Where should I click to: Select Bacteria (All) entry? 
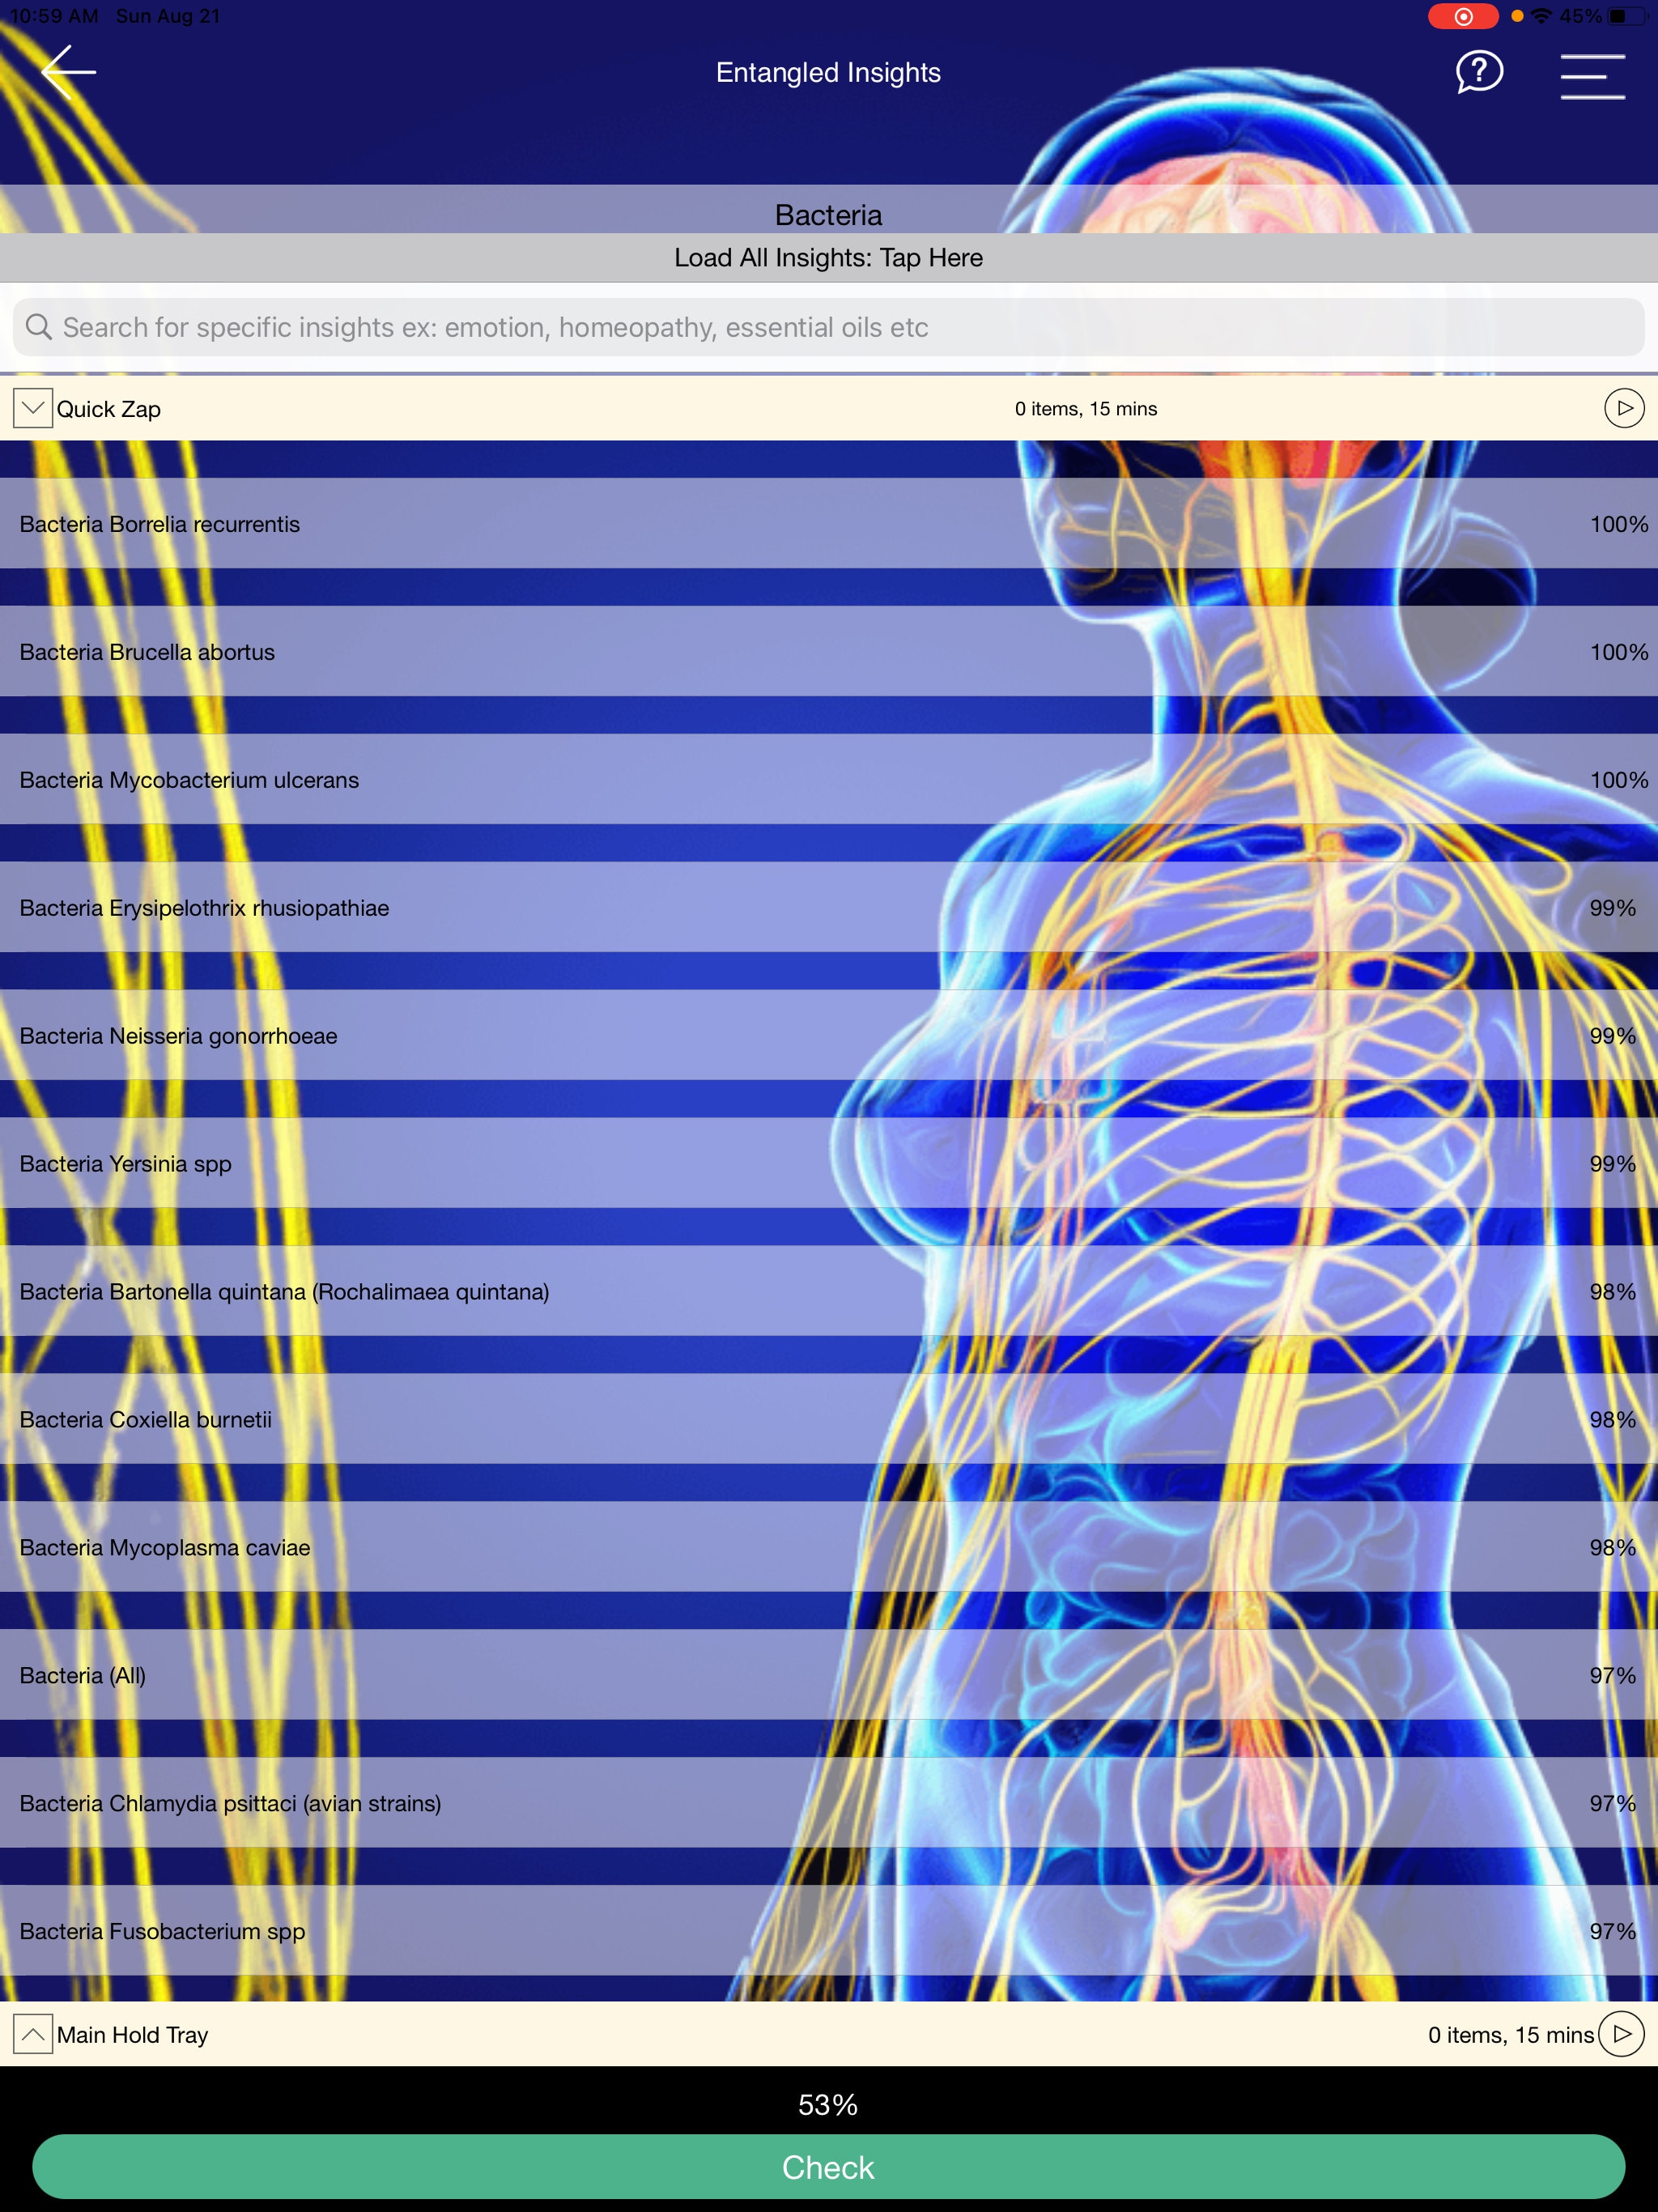click(400, 1675)
